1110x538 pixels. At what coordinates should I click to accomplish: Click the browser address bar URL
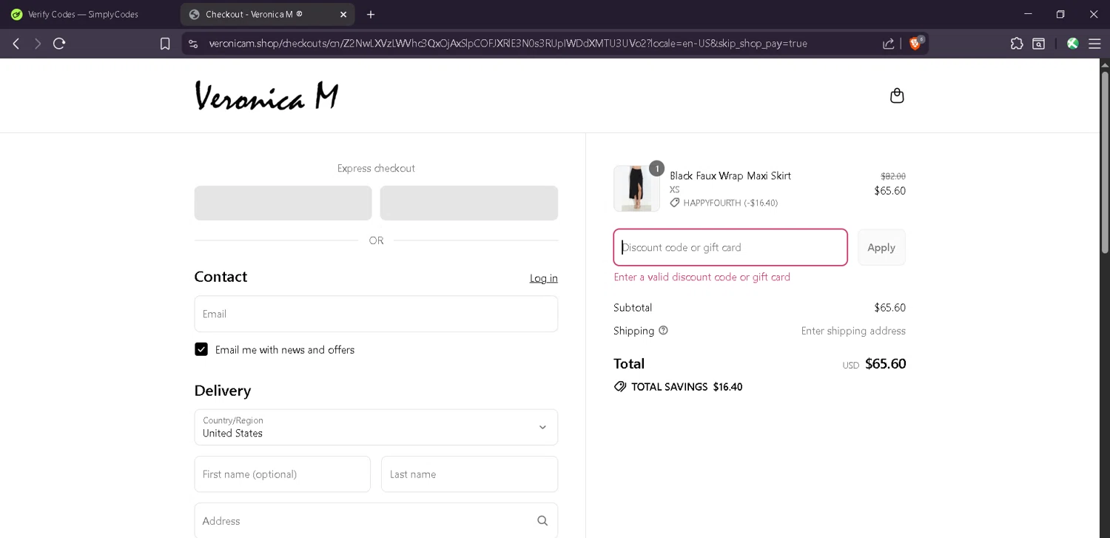tap(508, 44)
